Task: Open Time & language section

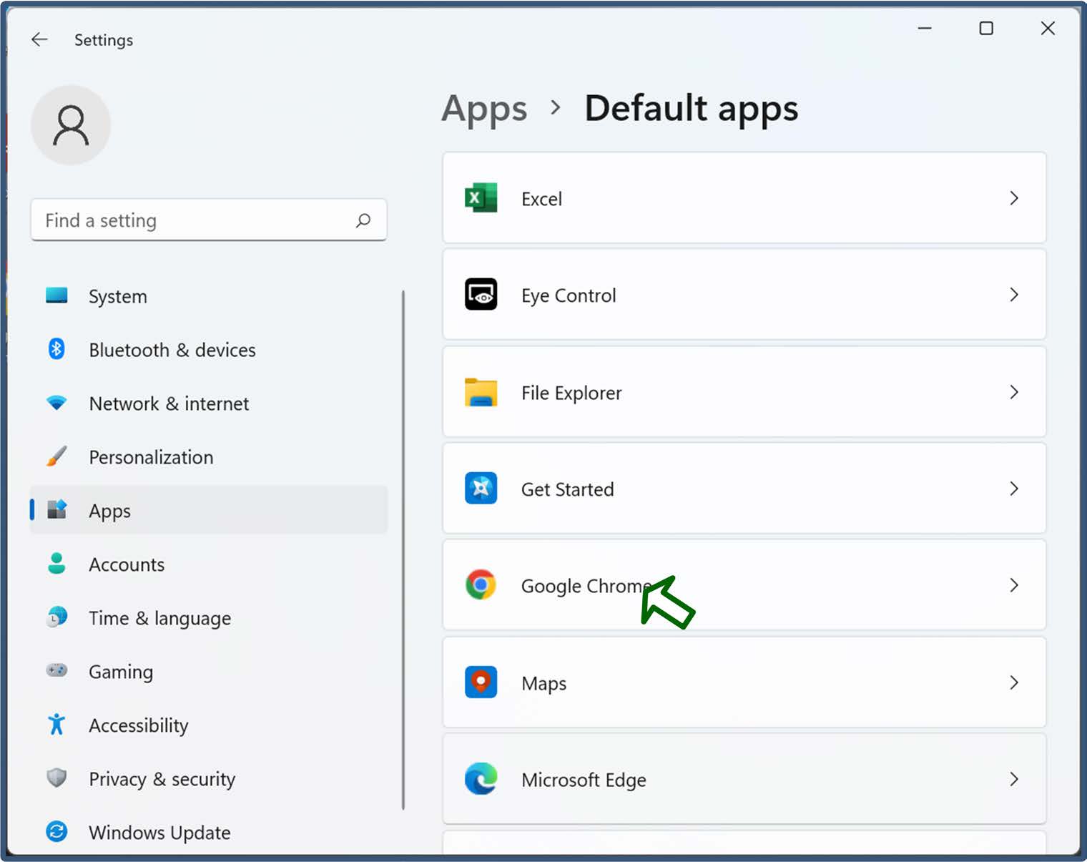Action: click(x=160, y=618)
